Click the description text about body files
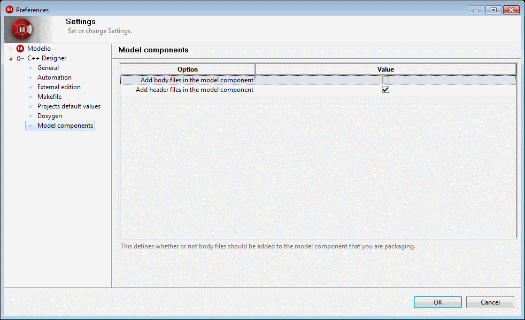This screenshot has height=320, width=525. [267, 246]
